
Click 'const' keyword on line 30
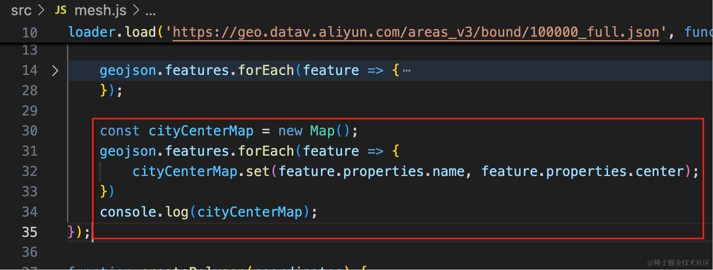click(x=120, y=131)
